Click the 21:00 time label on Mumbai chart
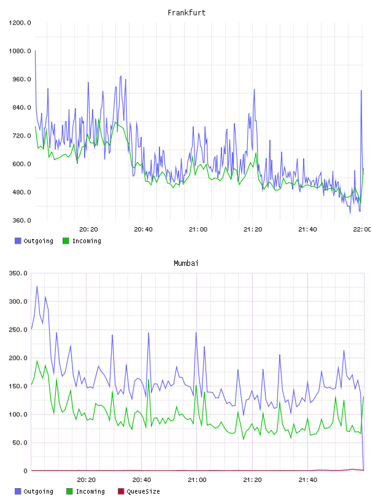The width and height of the screenshot is (373, 501). click(197, 480)
